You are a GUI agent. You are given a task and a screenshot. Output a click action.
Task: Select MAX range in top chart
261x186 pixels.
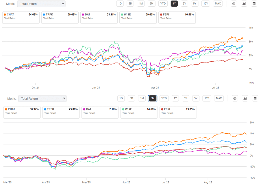coord(218,4)
